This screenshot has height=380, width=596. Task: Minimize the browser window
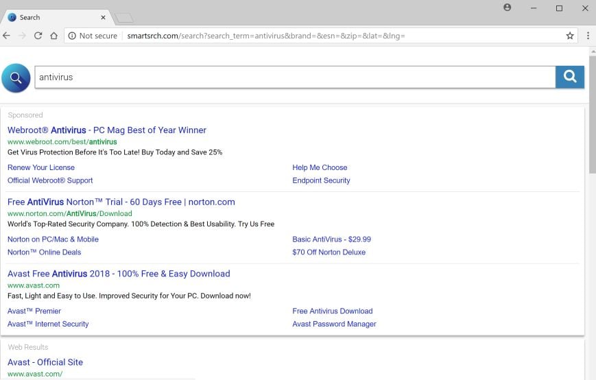click(534, 8)
